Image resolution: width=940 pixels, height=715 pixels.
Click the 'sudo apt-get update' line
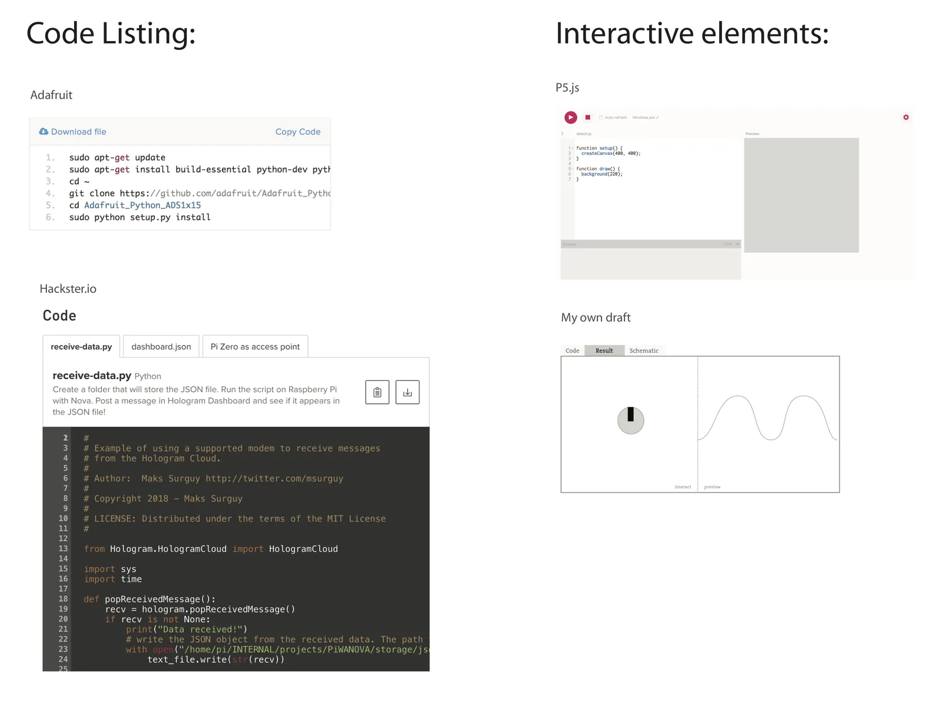[x=117, y=157]
